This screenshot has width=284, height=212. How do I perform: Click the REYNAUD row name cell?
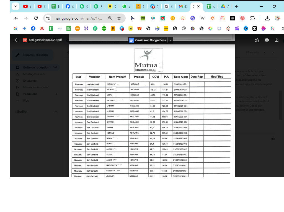coord(117,100)
